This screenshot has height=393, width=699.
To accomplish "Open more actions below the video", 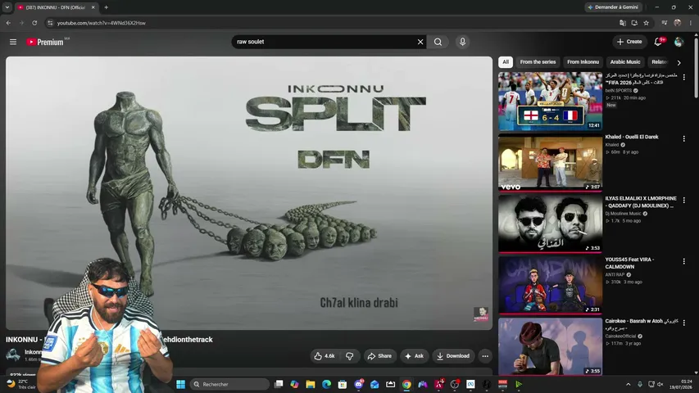I will click(x=485, y=356).
